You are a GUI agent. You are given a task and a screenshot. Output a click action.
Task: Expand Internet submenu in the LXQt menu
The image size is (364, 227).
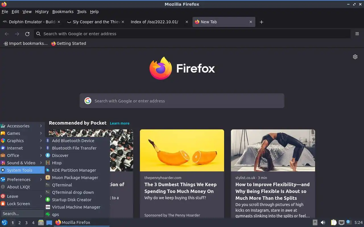point(22,148)
